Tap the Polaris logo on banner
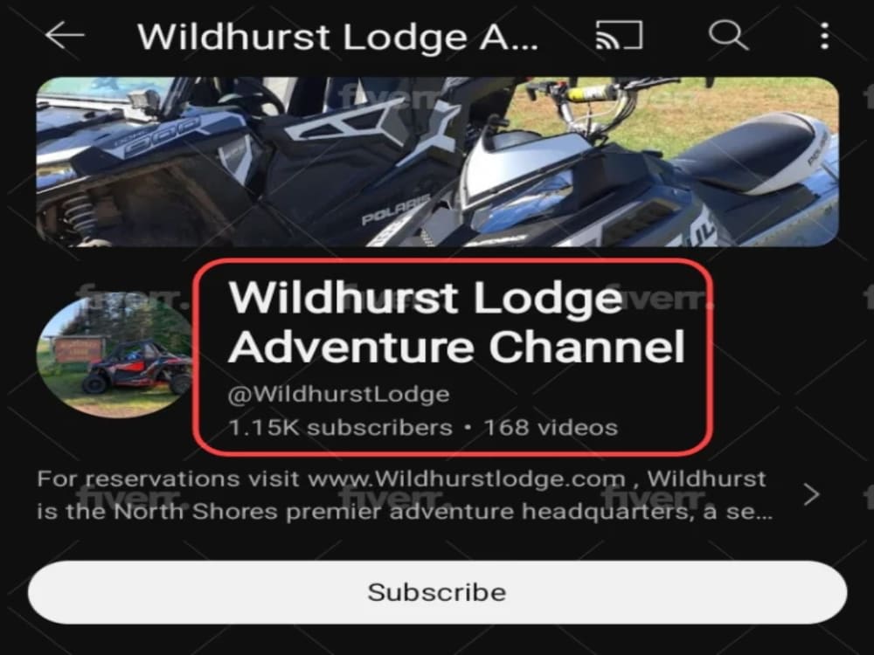Viewport: 874px width, 655px height. 396,209
